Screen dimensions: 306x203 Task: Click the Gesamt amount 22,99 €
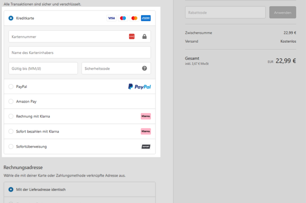286,61
